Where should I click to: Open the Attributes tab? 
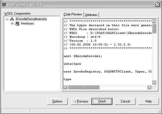tap(91, 15)
